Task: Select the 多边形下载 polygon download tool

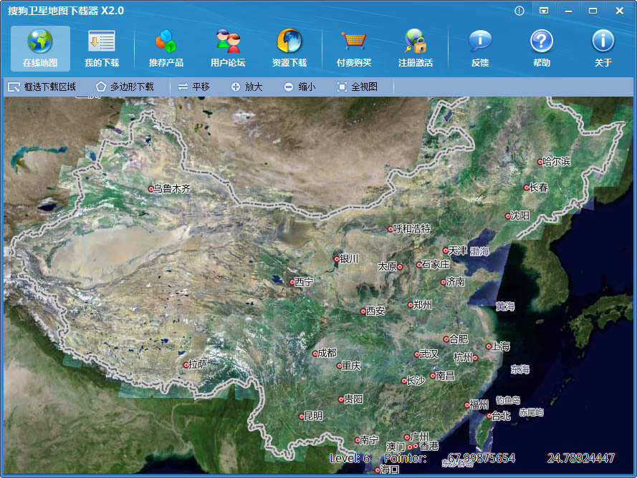Action: [125, 87]
